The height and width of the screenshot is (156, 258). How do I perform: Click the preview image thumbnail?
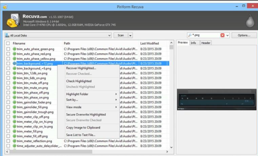(x=217, y=100)
